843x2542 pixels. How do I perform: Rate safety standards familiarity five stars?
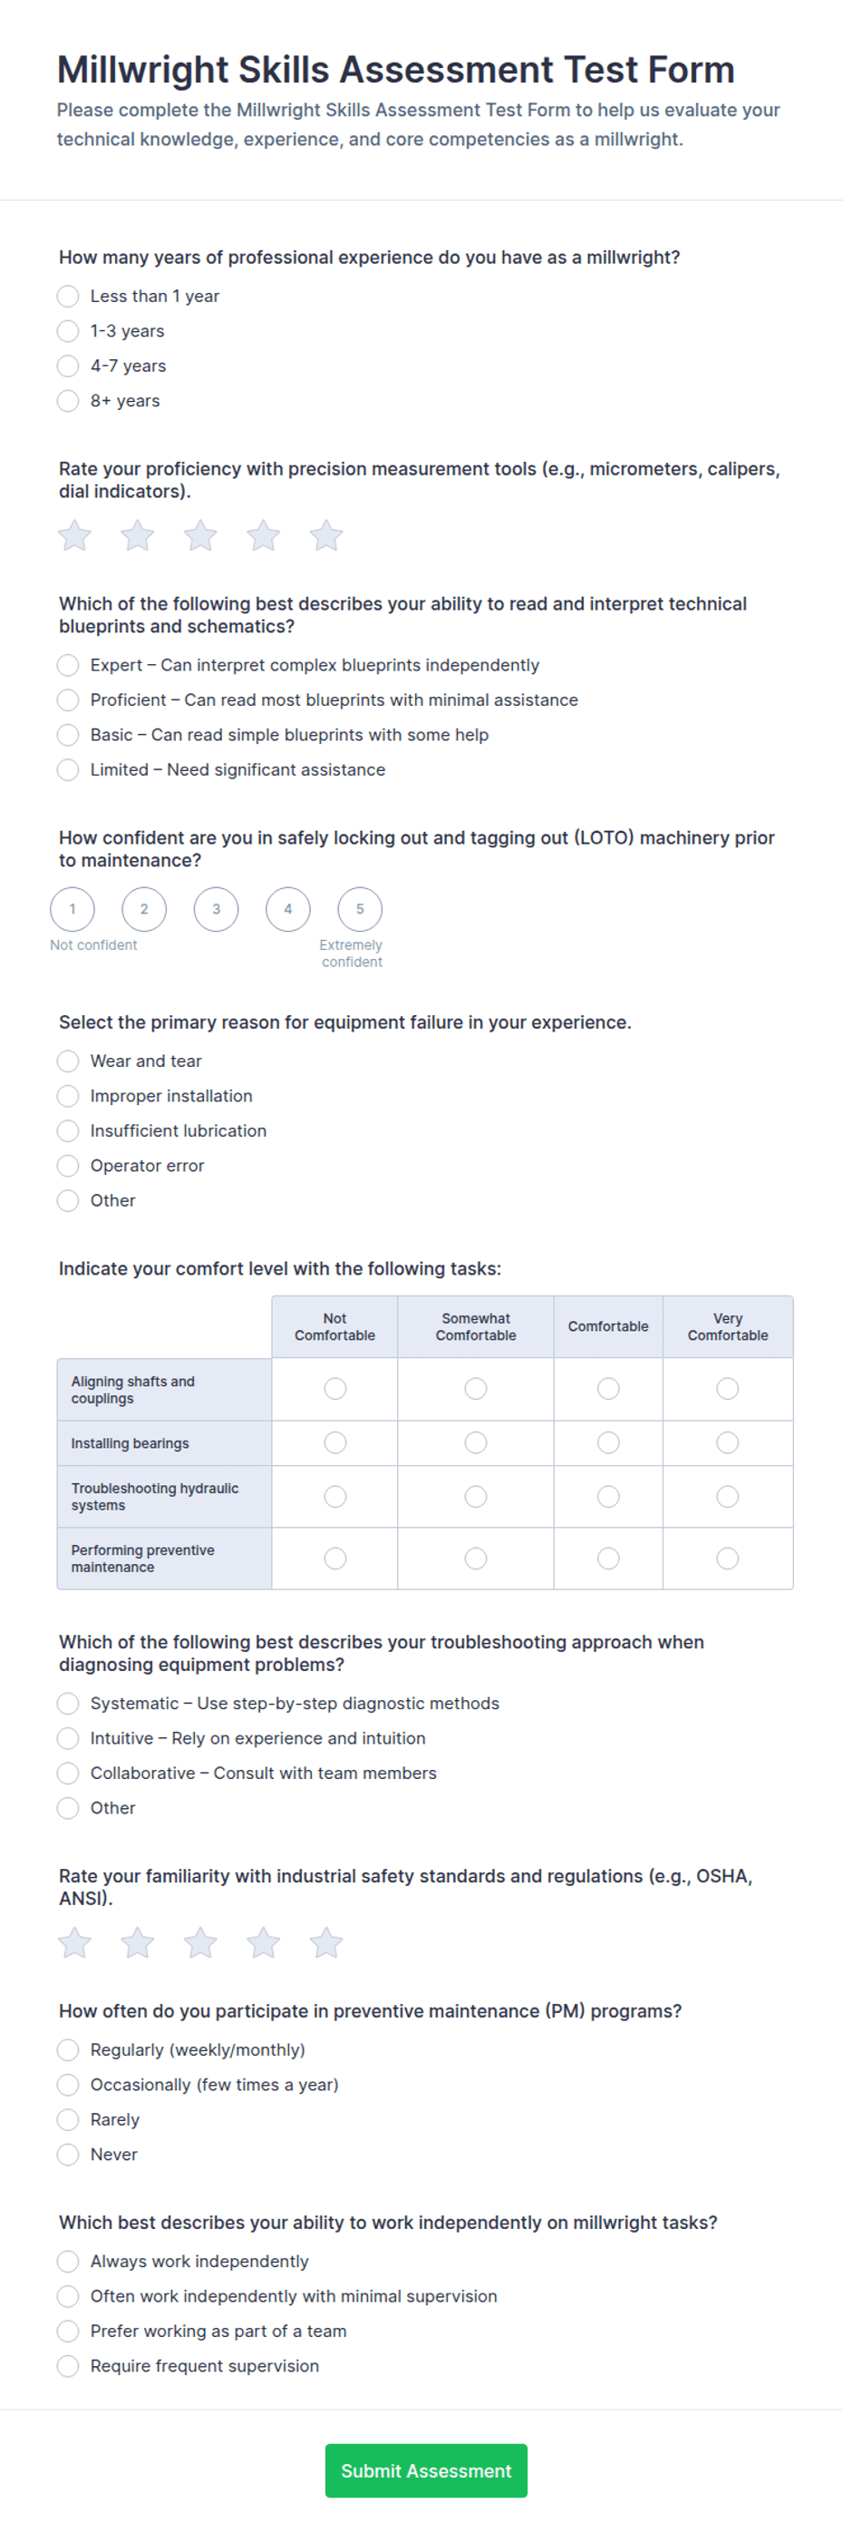(326, 1943)
